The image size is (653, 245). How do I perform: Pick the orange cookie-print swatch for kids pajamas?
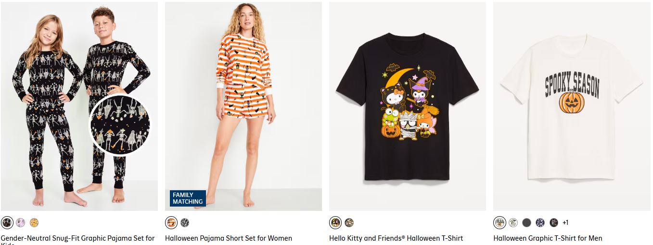coord(34,222)
